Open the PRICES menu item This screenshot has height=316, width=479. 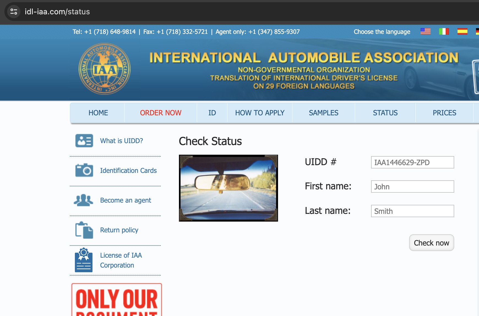(x=444, y=113)
